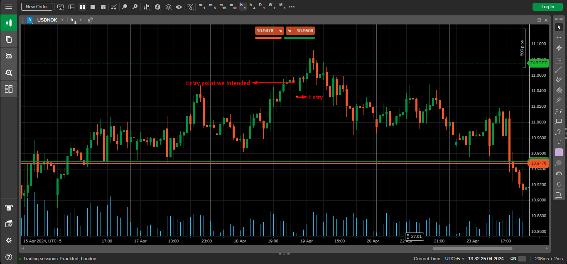The height and width of the screenshot is (264, 567).
Task: Toggle full-screen mode for the USDNOK chart
Action: [539, 19]
